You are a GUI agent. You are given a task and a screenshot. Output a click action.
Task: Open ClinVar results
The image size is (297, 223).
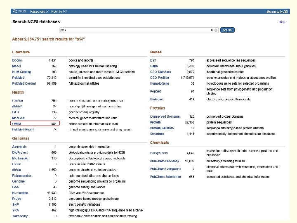[x=17, y=100]
